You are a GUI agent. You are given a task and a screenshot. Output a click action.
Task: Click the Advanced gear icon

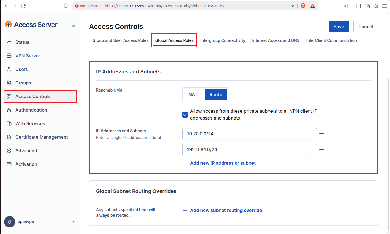[x=9, y=151]
